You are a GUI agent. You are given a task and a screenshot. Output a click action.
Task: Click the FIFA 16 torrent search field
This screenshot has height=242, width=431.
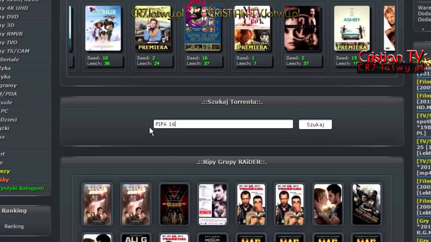pos(223,124)
